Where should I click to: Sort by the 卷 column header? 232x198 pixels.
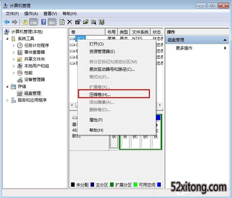click(87, 32)
